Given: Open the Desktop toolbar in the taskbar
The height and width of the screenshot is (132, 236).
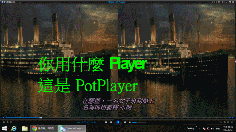Looking at the screenshot, I should click(x=190, y=128).
